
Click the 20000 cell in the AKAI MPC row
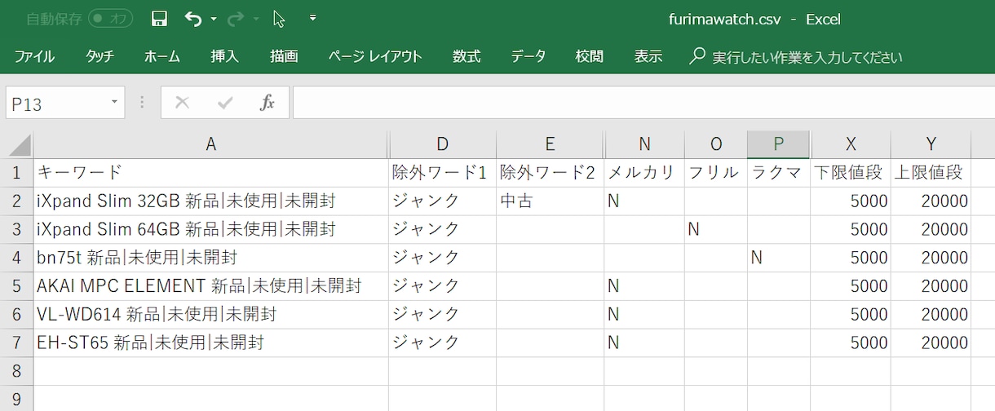[931, 286]
